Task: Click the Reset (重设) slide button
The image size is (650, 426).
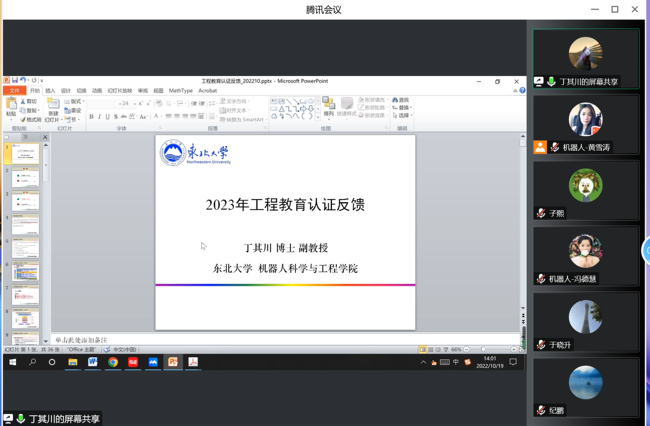Action: 74,111
